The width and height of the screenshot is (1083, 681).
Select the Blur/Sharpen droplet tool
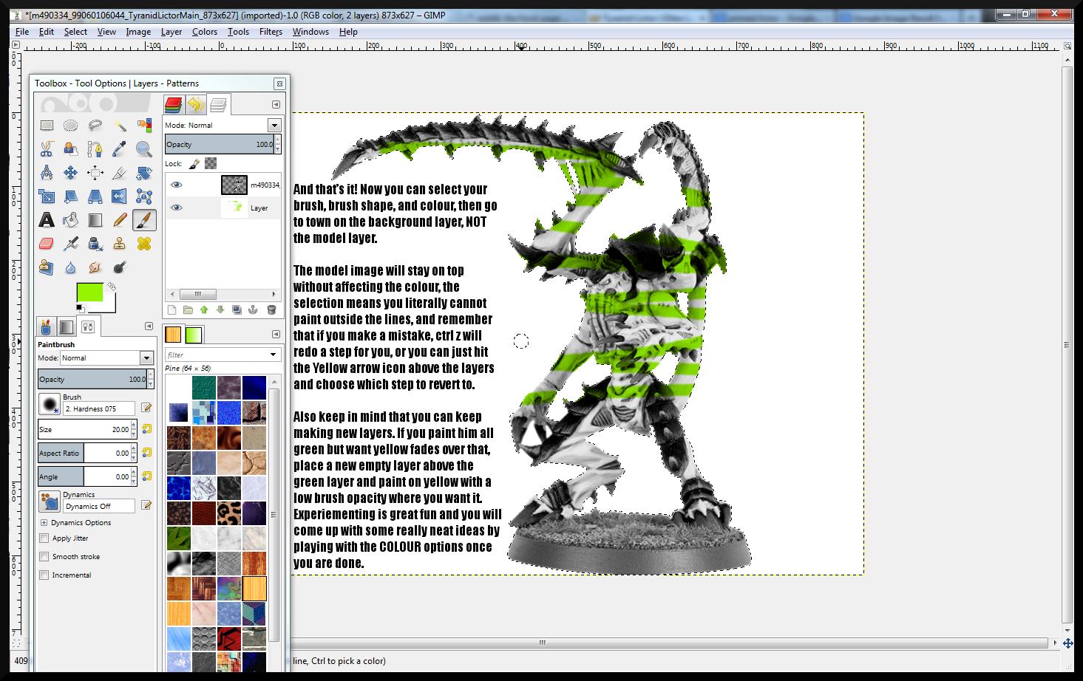click(70, 267)
